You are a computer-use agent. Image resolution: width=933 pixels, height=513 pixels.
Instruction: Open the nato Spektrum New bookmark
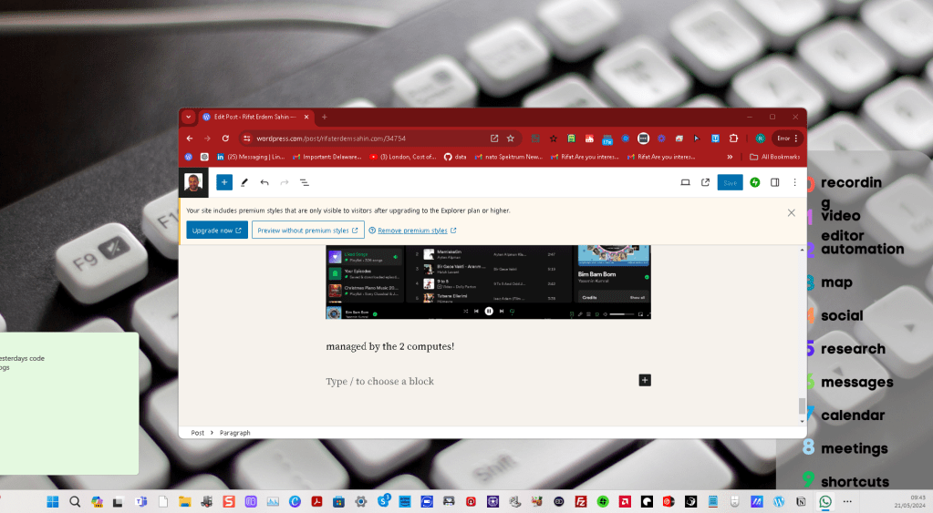click(508, 157)
